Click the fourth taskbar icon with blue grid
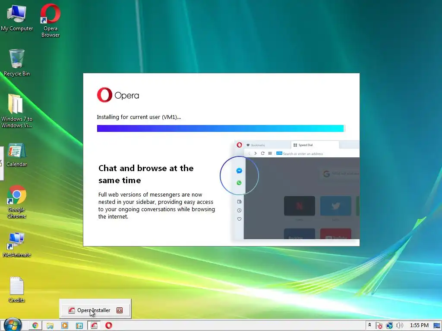The height and width of the screenshot is (331, 442). (x=79, y=325)
